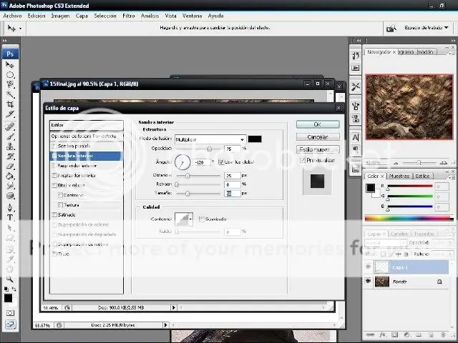The image size is (458, 343).
Task: Click OK in the Estilo de capa dialog
Action: [x=318, y=124]
